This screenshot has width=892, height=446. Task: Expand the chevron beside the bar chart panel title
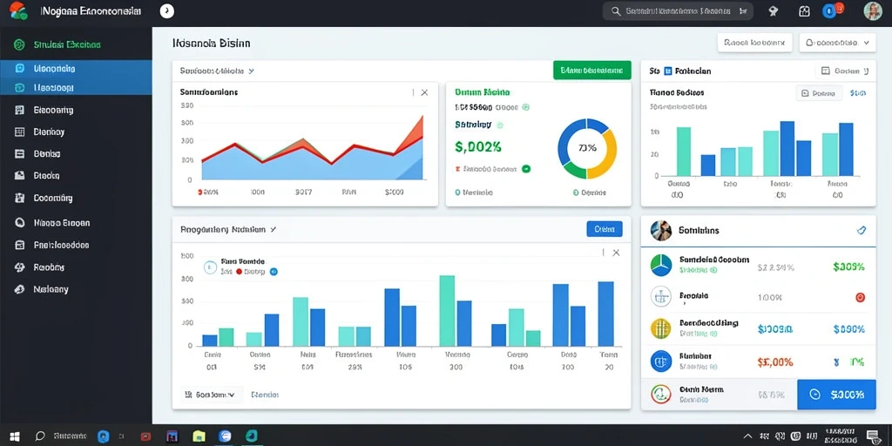tap(273, 230)
